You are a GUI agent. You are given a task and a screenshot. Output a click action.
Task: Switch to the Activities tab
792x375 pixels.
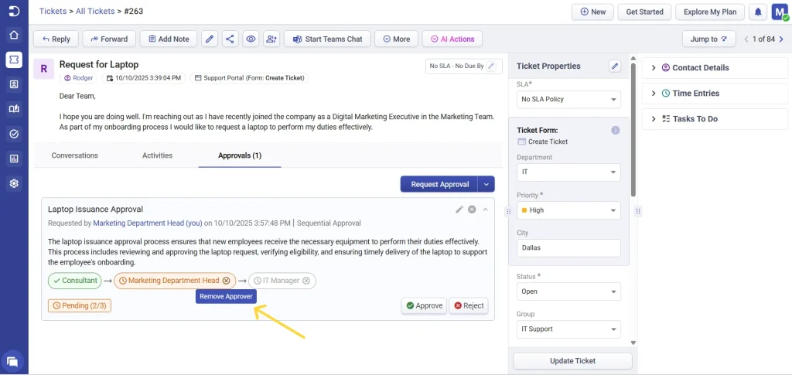pos(157,155)
